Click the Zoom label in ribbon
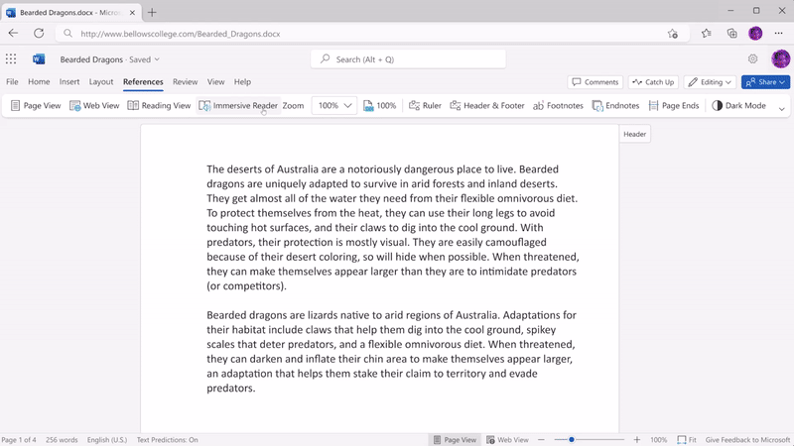Viewport: 794px width, 446px height. (293, 106)
